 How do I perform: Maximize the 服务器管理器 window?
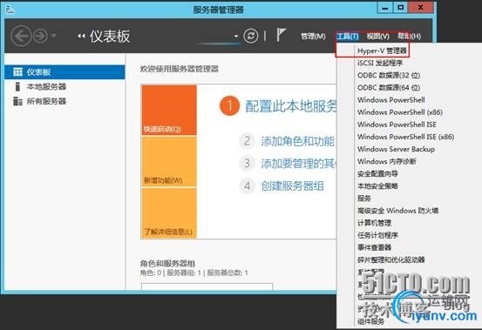401,8
